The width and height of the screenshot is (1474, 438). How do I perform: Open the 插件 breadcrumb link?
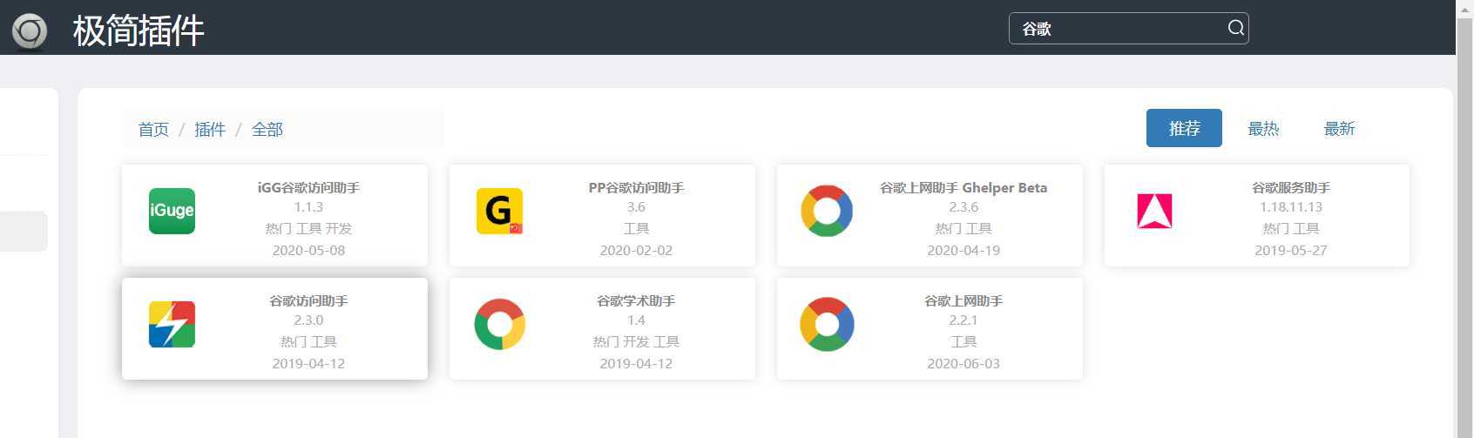210,130
